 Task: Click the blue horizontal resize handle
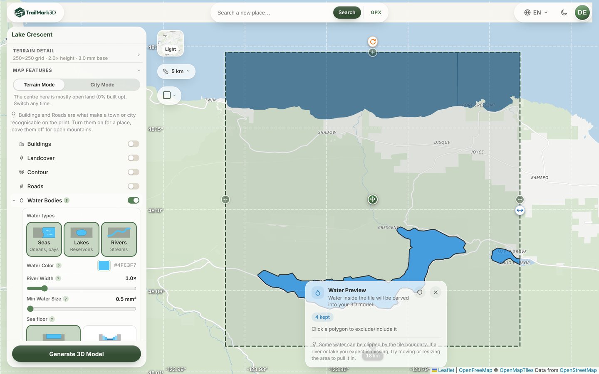[520, 210]
